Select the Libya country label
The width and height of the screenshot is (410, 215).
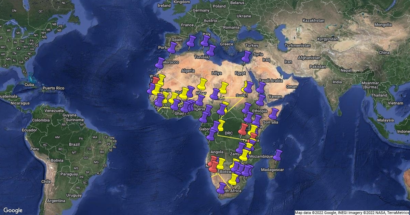(x=217, y=73)
